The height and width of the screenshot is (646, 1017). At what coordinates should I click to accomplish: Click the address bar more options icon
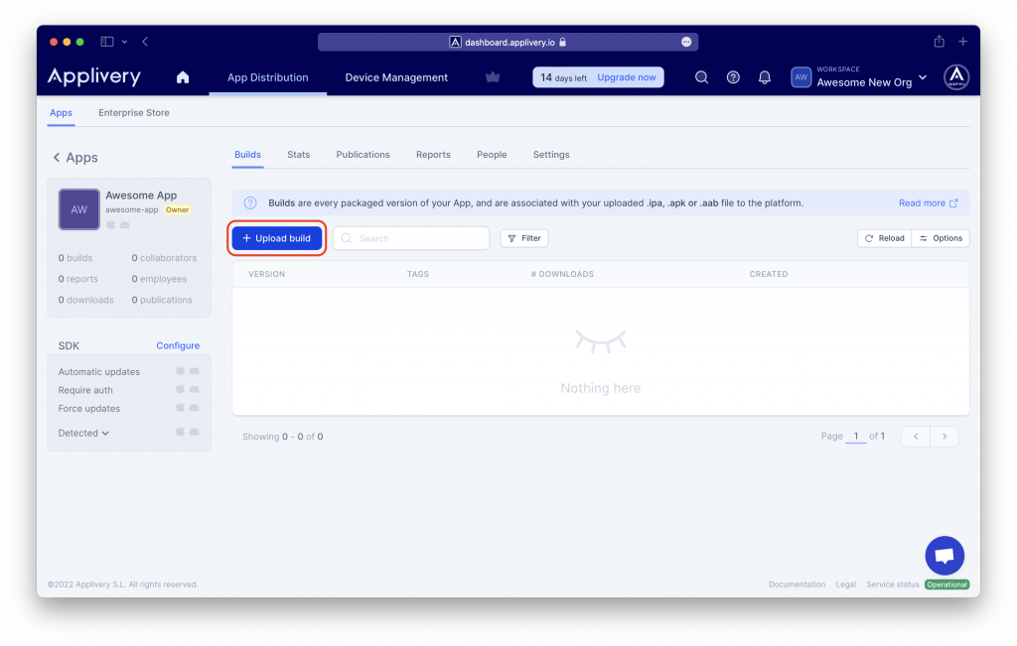(x=686, y=42)
